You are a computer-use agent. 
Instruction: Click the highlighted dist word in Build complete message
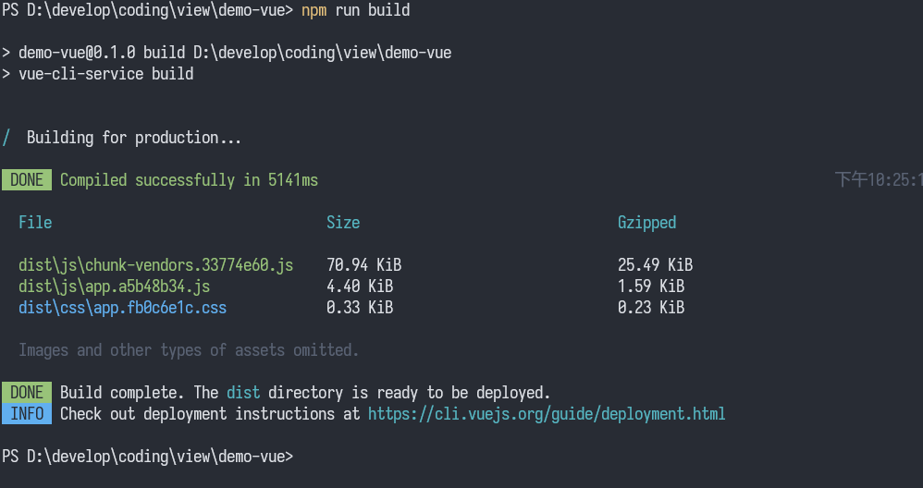click(x=243, y=393)
